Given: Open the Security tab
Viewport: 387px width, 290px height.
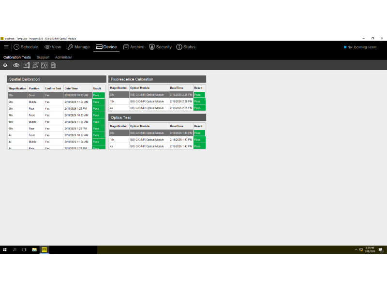Looking at the screenshot, I should pos(160,47).
